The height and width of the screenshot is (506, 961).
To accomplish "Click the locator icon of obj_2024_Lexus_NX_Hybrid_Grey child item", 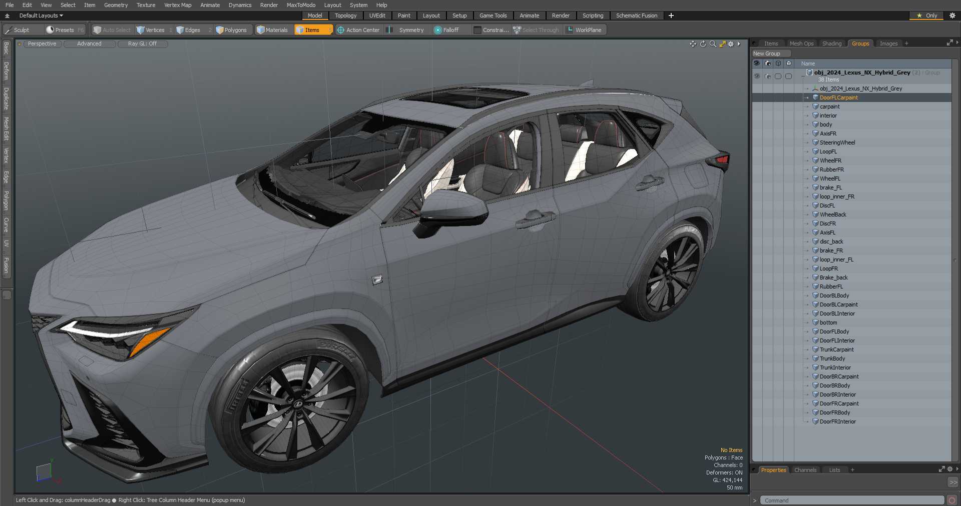I will pyautogui.click(x=815, y=88).
